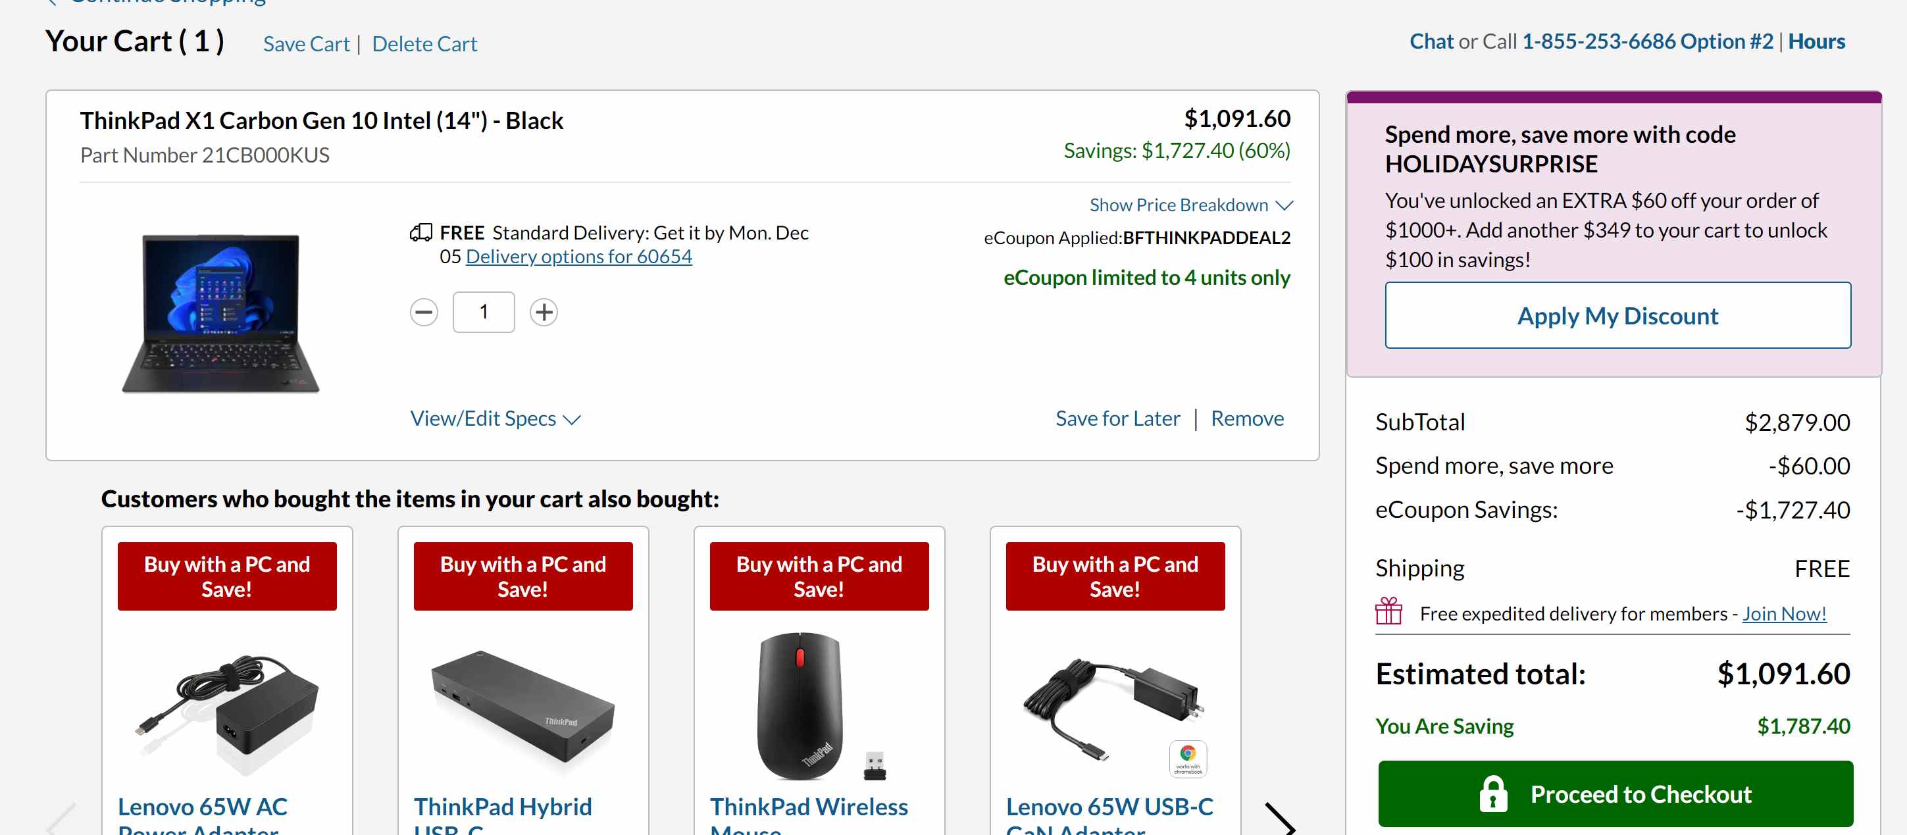The width and height of the screenshot is (1907, 835).
Task: Click the quantity input field
Action: click(484, 310)
